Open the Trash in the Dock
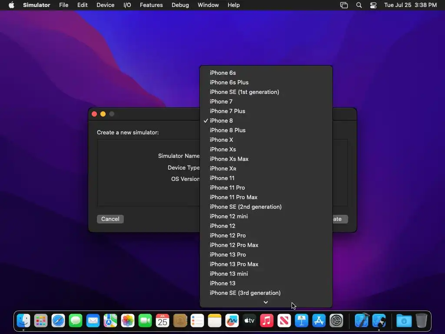 (422, 321)
